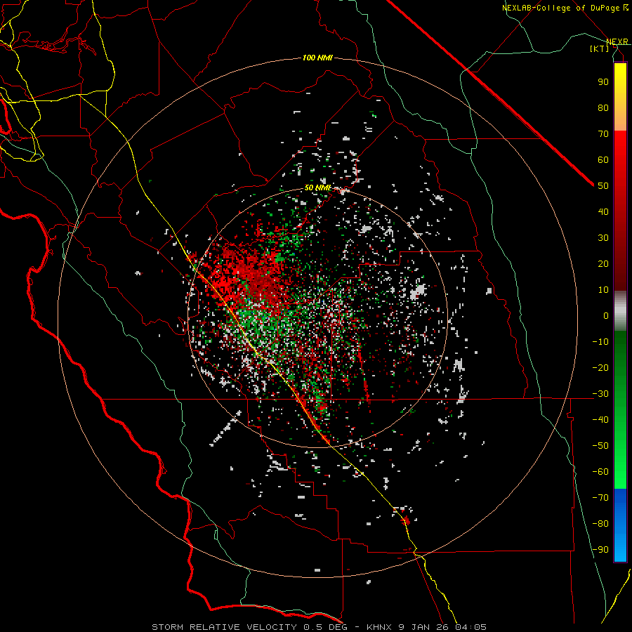
Task: Click the "NEXLAB-College of DuPage" credit text
Action: click(x=560, y=8)
